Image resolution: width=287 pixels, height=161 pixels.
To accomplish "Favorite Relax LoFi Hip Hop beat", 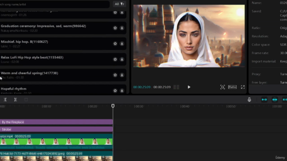I will coord(115,59).
